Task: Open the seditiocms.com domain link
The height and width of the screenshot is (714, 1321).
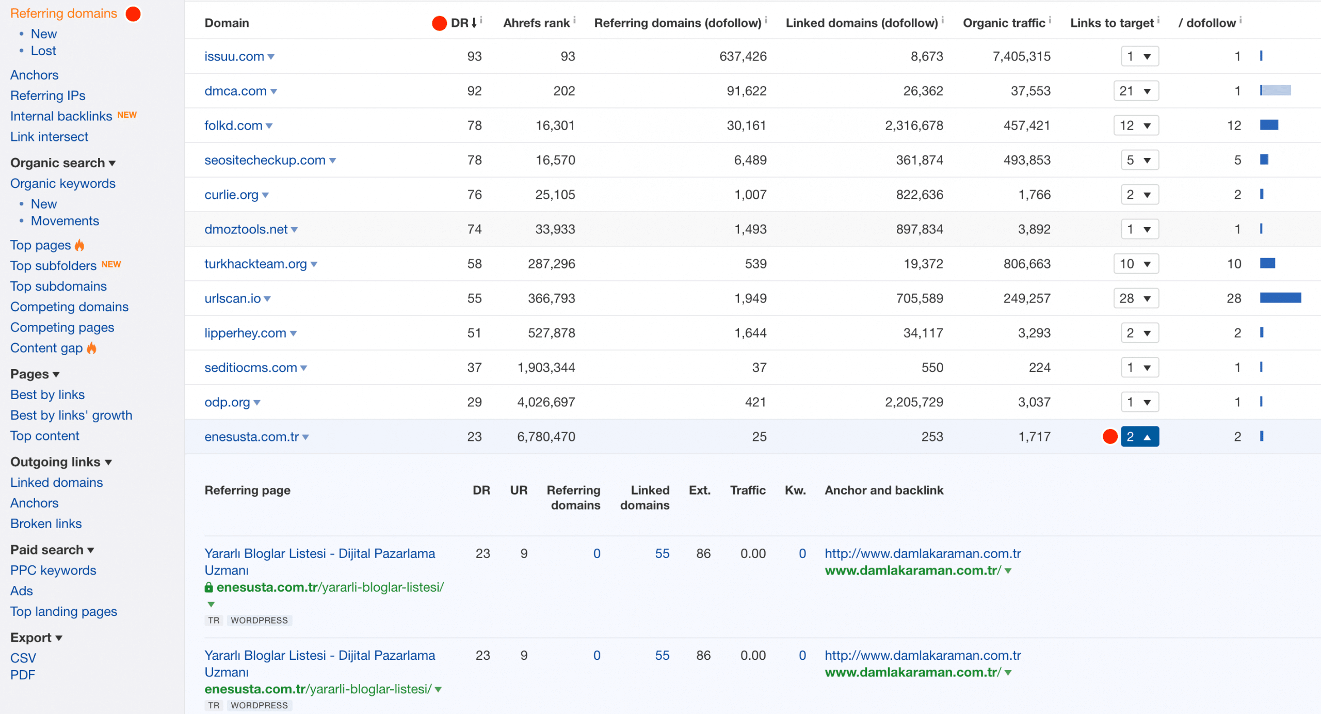Action: [x=251, y=368]
